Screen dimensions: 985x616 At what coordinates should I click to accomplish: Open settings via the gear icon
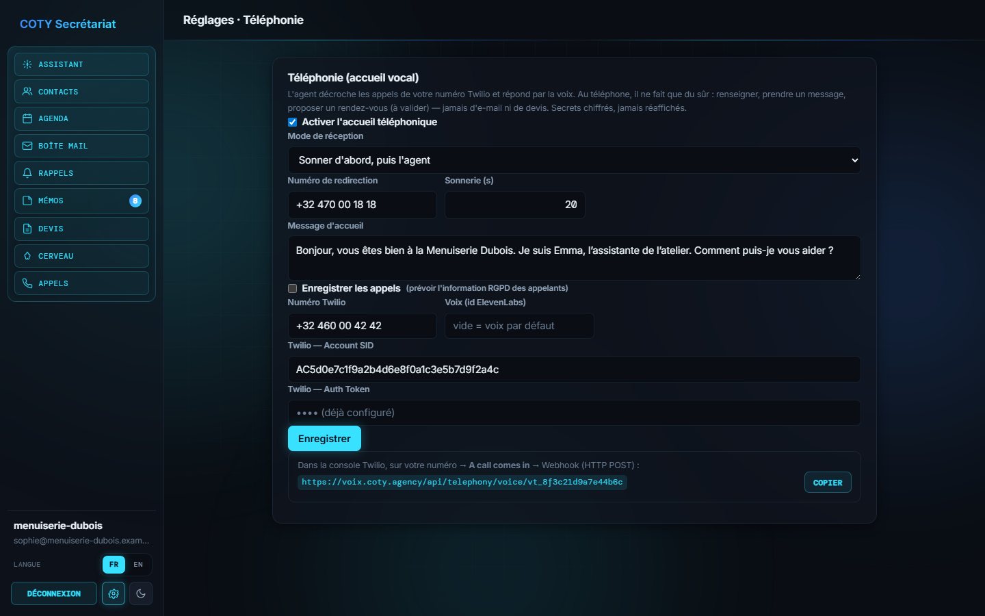click(x=114, y=593)
